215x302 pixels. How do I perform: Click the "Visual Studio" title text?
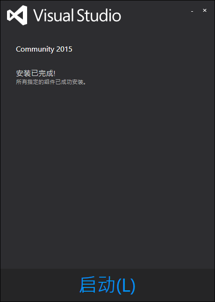[77, 15]
